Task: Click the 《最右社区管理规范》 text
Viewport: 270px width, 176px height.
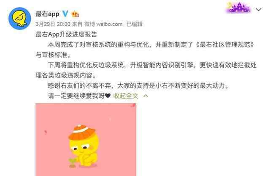Action: coord(224,44)
